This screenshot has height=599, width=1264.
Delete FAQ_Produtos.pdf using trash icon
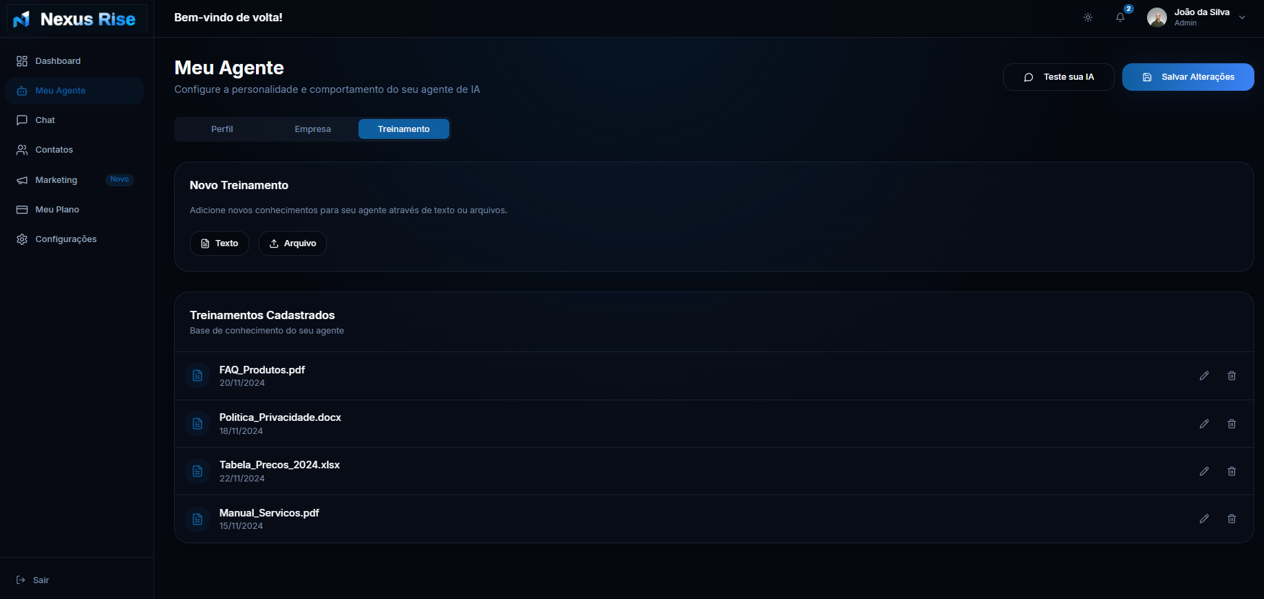[1232, 376]
